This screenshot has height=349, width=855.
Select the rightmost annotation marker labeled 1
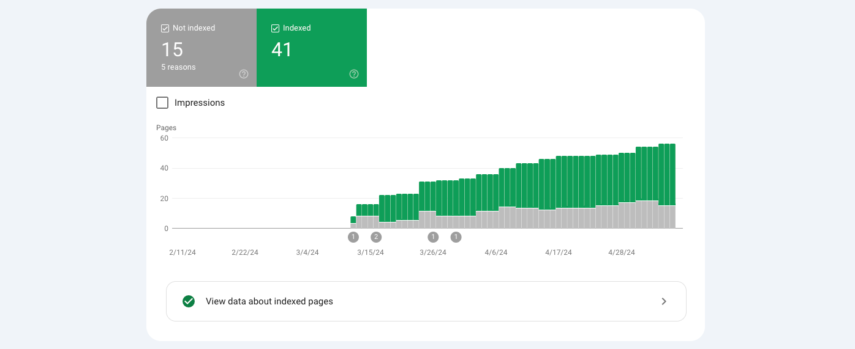456,237
